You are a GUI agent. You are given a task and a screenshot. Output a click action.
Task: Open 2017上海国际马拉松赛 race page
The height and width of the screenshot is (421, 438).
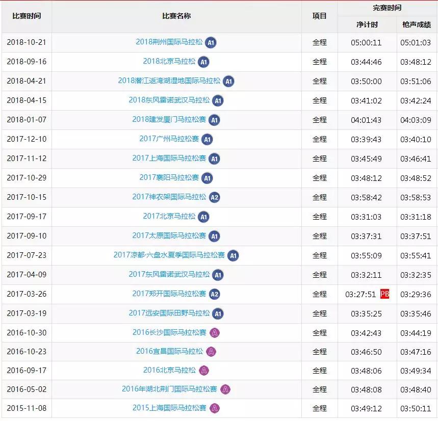click(x=169, y=159)
